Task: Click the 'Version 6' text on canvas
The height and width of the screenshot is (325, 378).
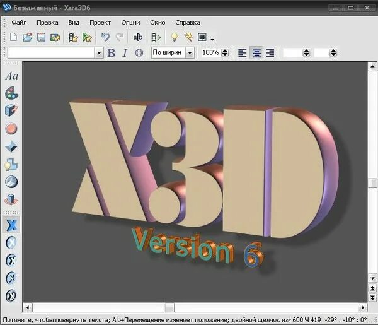Action: point(197,247)
